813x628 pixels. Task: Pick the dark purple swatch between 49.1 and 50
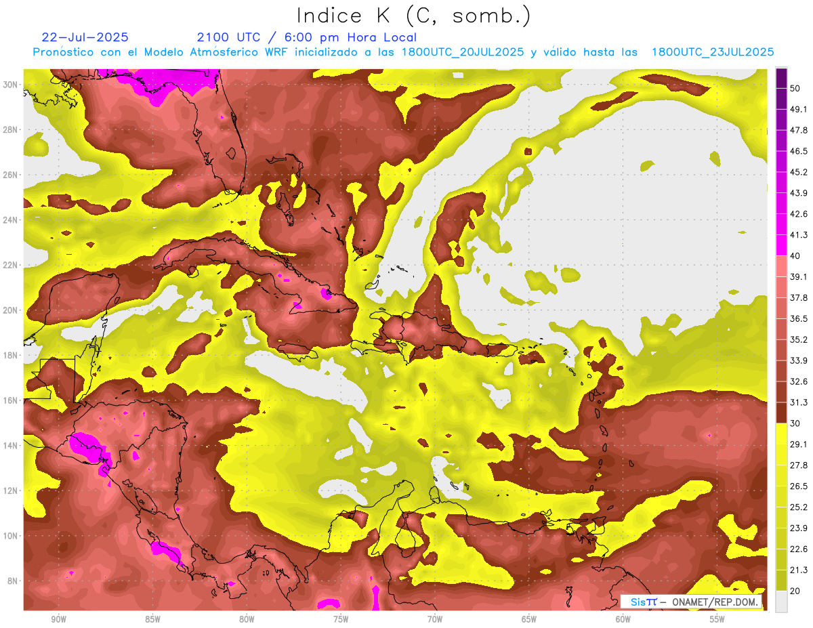click(781, 99)
